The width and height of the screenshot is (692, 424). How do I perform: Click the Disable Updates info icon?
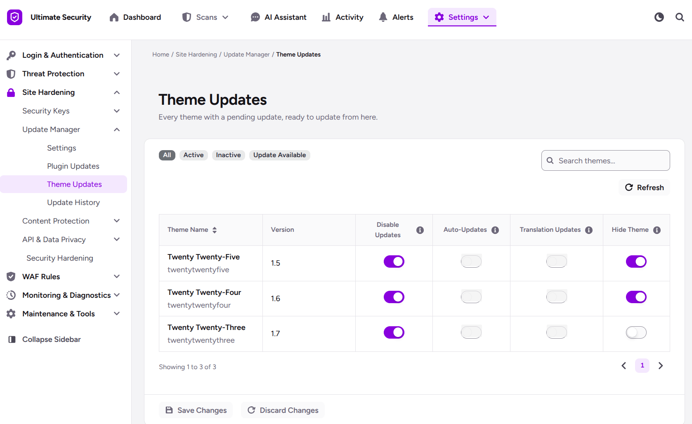point(420,230)
